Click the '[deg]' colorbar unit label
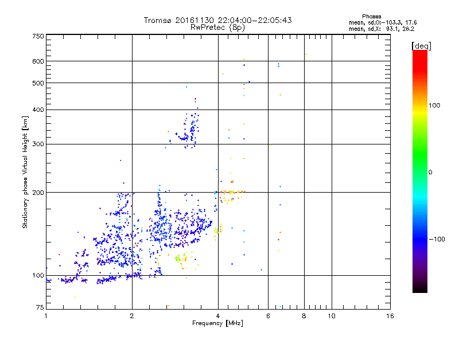 click(421, 46)
